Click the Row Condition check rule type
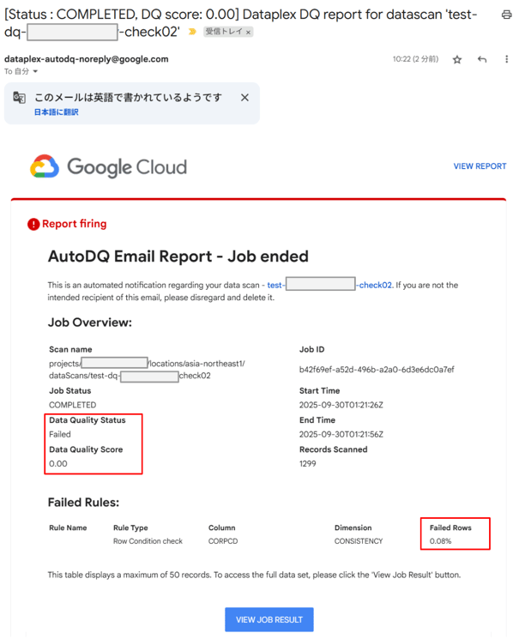This screenshot has height=639, width=519. tap(148, 541)
